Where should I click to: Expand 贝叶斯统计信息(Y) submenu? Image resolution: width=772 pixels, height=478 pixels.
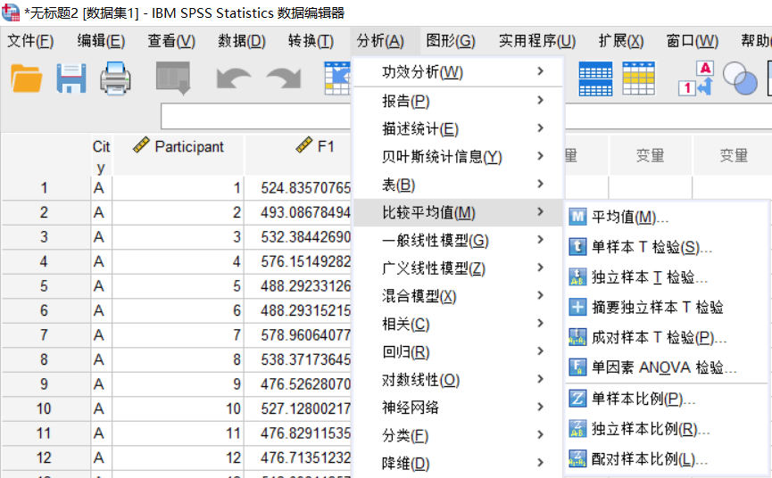[458, 157]
